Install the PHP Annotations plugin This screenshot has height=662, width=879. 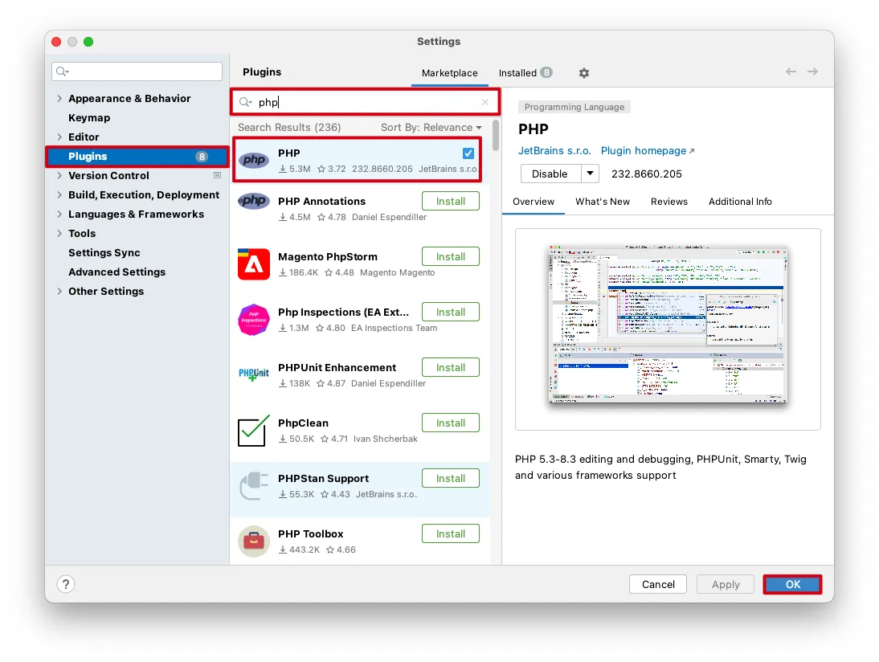450,202
